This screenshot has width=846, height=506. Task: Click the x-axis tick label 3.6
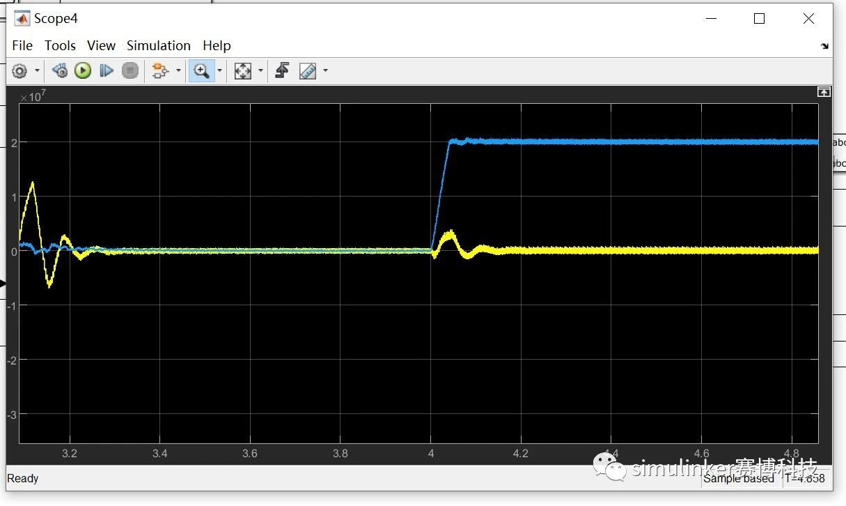tap(250, 453)
